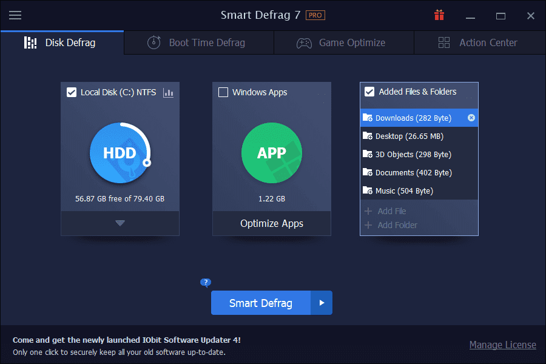The height and width of the screenshot is (364, 546).
Task: Open disk analysis chart icon for C:
Action: [x=168, y=93]
